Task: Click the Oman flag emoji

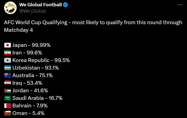Action: coord(8,113)
